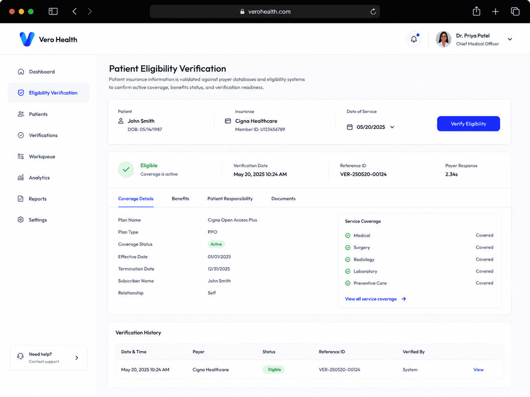
Task: Switch to the Documents tab
Action: click(283, 198)
